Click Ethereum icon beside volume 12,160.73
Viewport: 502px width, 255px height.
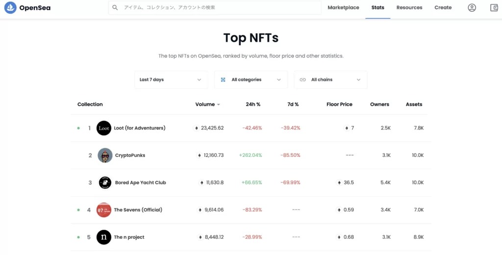pyautogui.click(x=200, y=155)
